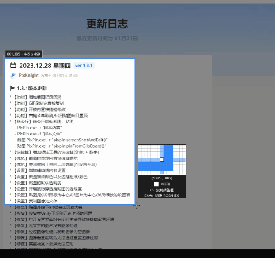Click the Shift: 切换 RGB/HEX hint
This screenshot has height=258, width=275.
tap(162, 196)
